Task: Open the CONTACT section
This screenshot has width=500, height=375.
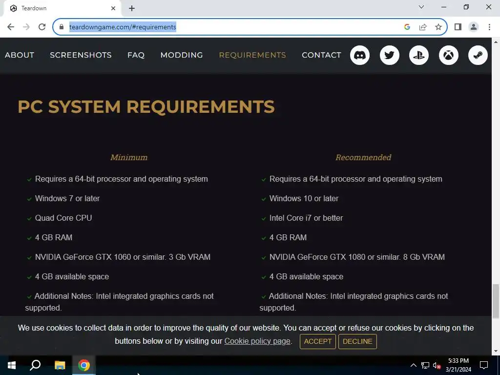Action: 321,55
